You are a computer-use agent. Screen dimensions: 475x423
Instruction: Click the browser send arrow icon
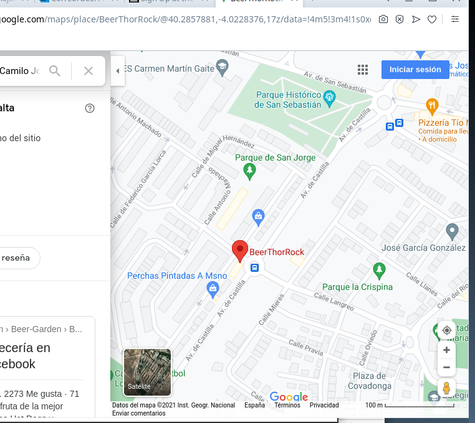(416, 19)
